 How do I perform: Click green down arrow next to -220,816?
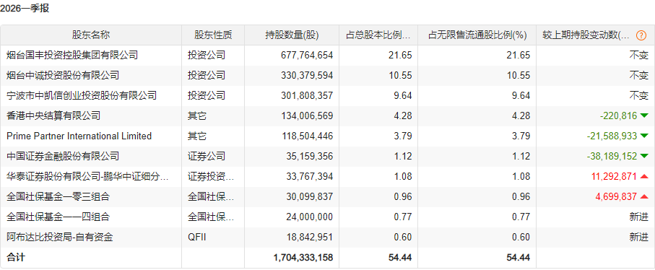(x=643, y=116)
